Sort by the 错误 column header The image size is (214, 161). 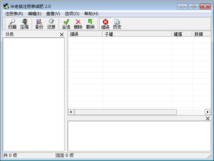[x=85, y=34]
